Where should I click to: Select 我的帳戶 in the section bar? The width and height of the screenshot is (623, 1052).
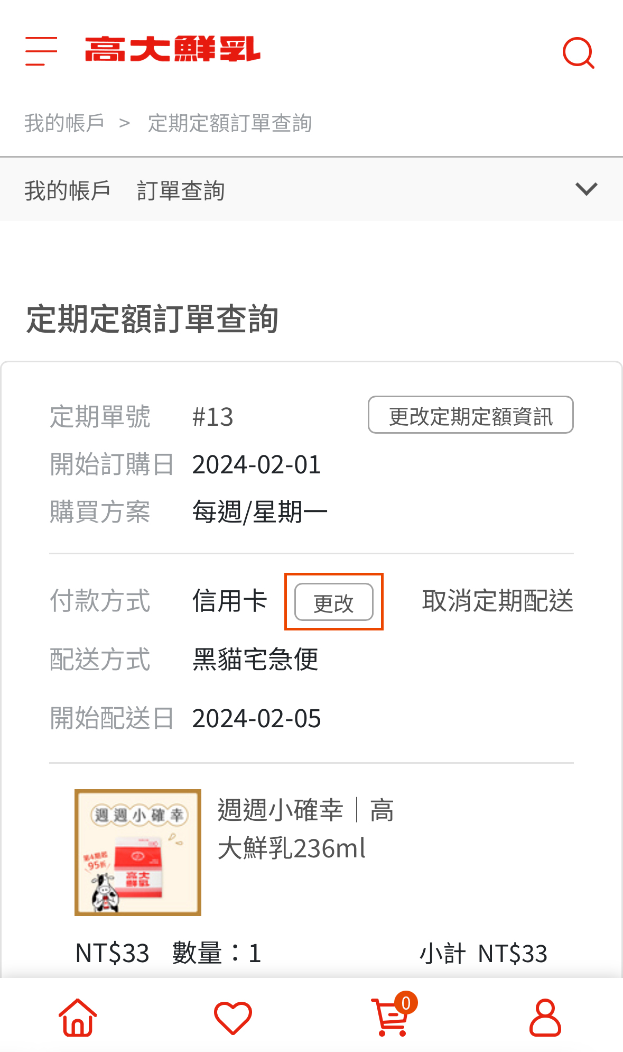coord(67,190)
